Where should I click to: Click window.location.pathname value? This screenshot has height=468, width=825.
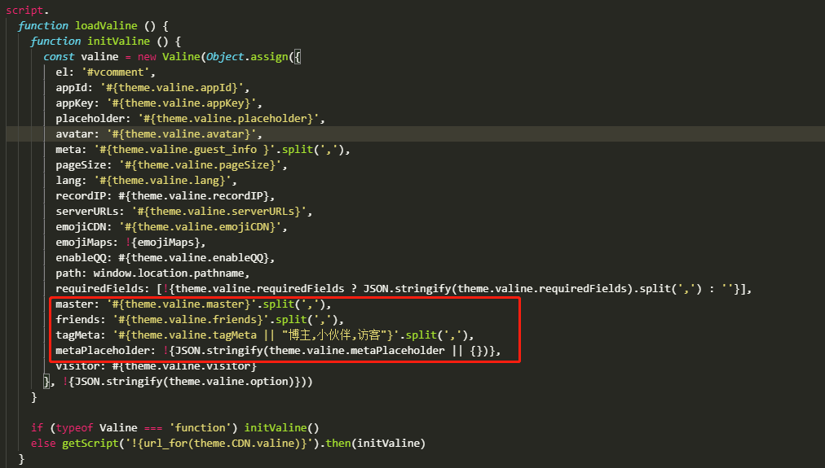tap(171, 273)
